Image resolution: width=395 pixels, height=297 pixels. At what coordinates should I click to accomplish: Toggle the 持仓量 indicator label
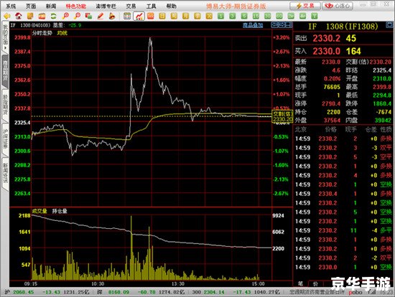(x=60, y=211)
